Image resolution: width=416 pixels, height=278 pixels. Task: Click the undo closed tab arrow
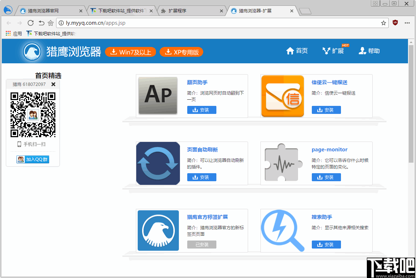pyautogui.click(x=41, y=23)
